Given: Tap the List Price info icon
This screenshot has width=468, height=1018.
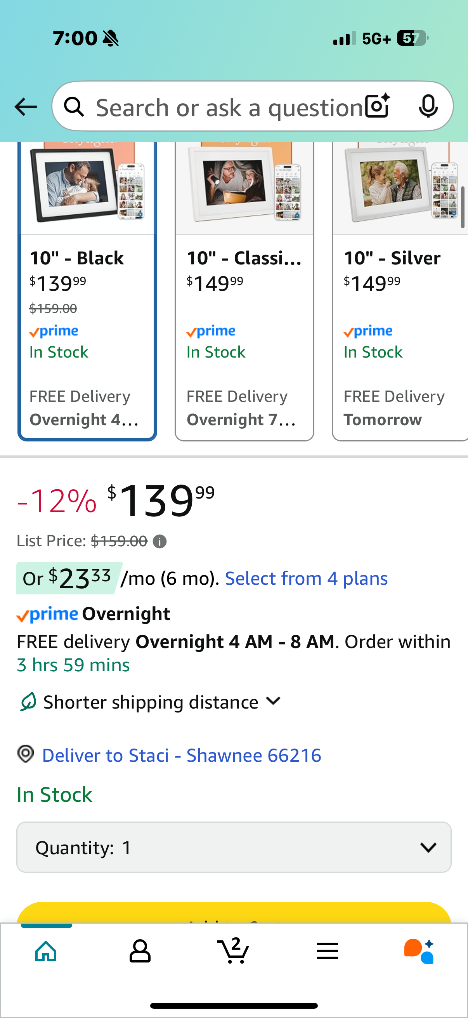Looking at the screenshot, I should point(159,541).
